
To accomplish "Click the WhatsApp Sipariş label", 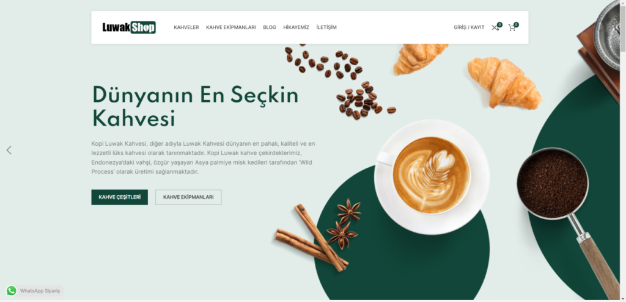I will (40, 291).
